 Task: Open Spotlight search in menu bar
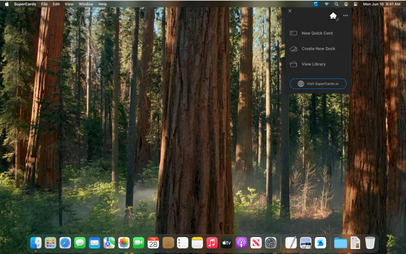(336, 4)
